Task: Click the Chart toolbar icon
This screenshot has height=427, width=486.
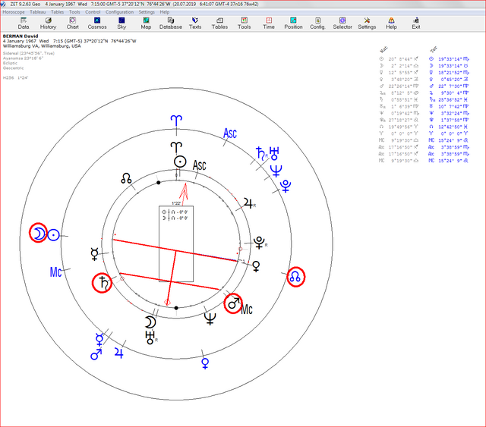Action: [x=73, y=24]
